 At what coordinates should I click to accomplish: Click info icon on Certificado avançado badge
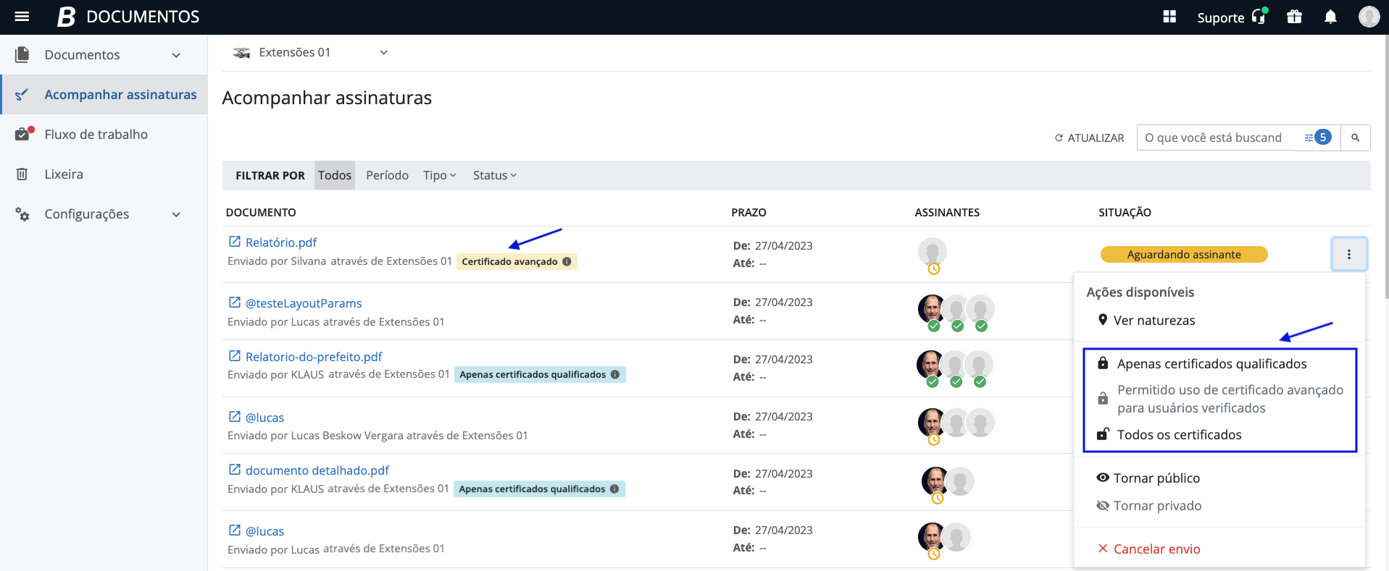pos(567,262)
